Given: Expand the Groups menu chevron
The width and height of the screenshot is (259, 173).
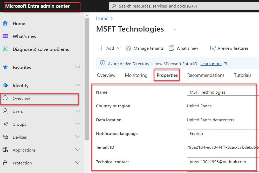Looking at the screenshot, I should (78, 124).
